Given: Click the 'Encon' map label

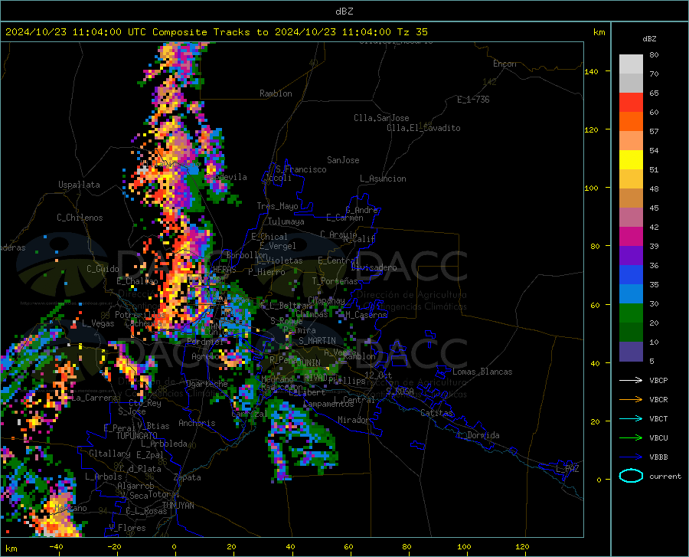Looking at the screenshot, I should pos(505,64).
